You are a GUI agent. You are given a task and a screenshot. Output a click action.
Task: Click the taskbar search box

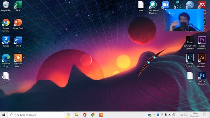point(36,115)
